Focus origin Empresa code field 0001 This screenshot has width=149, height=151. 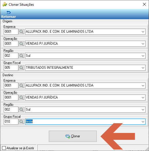11,32
